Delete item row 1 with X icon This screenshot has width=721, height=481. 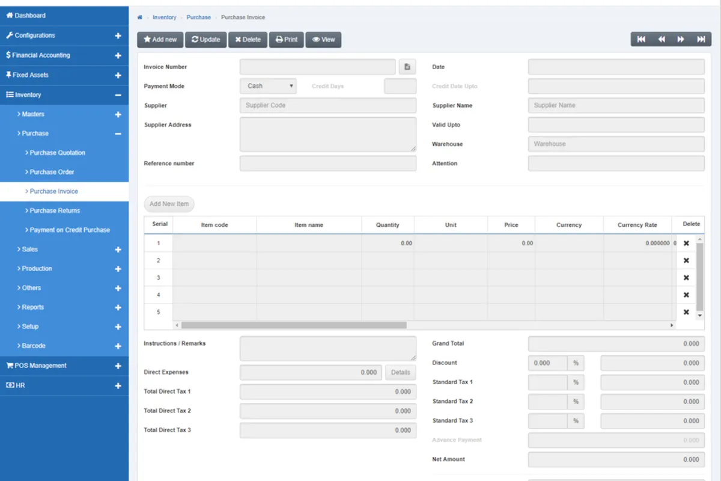tap(686, 244)
